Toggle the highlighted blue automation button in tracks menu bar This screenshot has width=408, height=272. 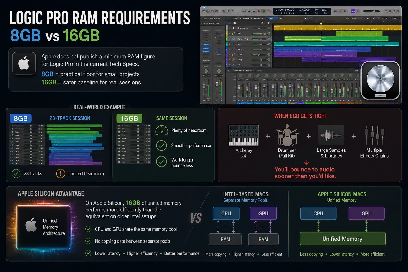pos(271,18)
